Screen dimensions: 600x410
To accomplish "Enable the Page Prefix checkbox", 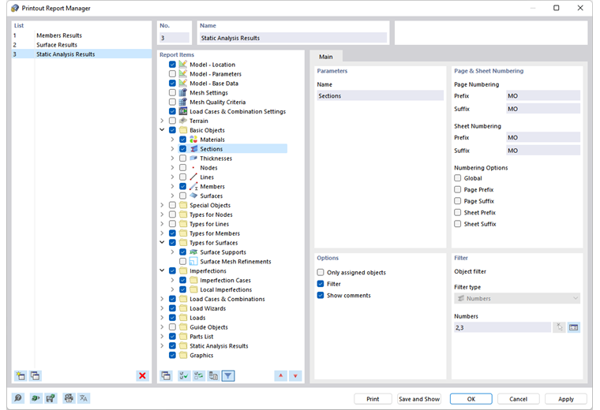I will click(x=458, y=189).
